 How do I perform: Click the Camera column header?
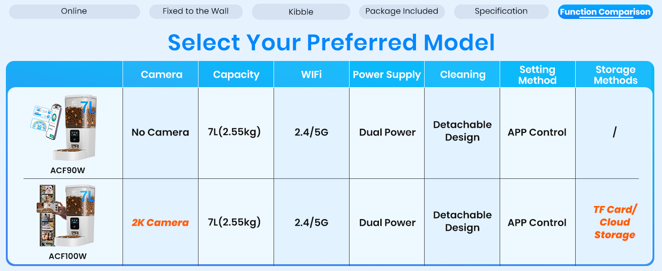161,75
